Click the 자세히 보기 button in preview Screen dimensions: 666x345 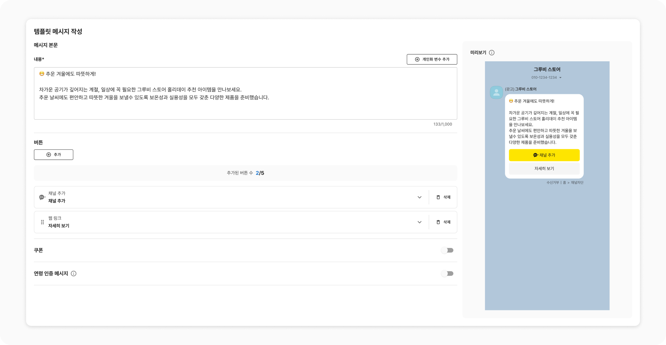[x=544, y=169]
